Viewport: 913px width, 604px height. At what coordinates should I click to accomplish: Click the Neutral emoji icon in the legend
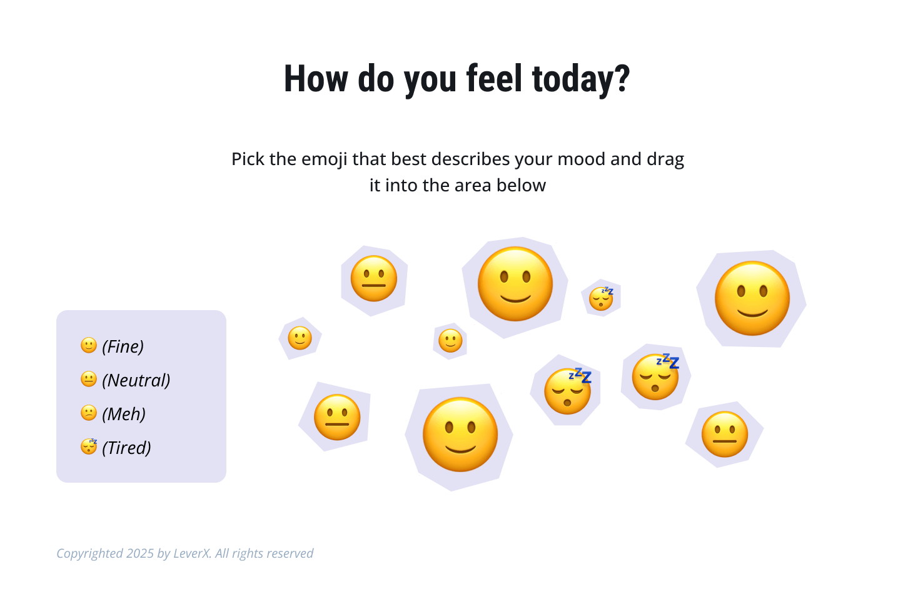(89, 379)
